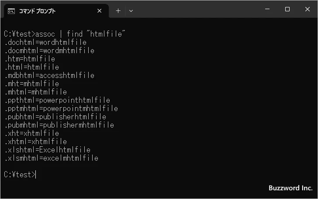Click the .htm=htmlfile output line
Image resolution: width=318 pixels, height=199 pixels.
(30, 59)
